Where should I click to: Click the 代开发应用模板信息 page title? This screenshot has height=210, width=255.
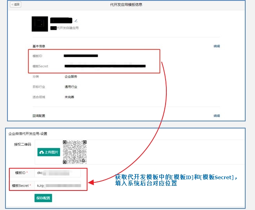tap(127, 5)
